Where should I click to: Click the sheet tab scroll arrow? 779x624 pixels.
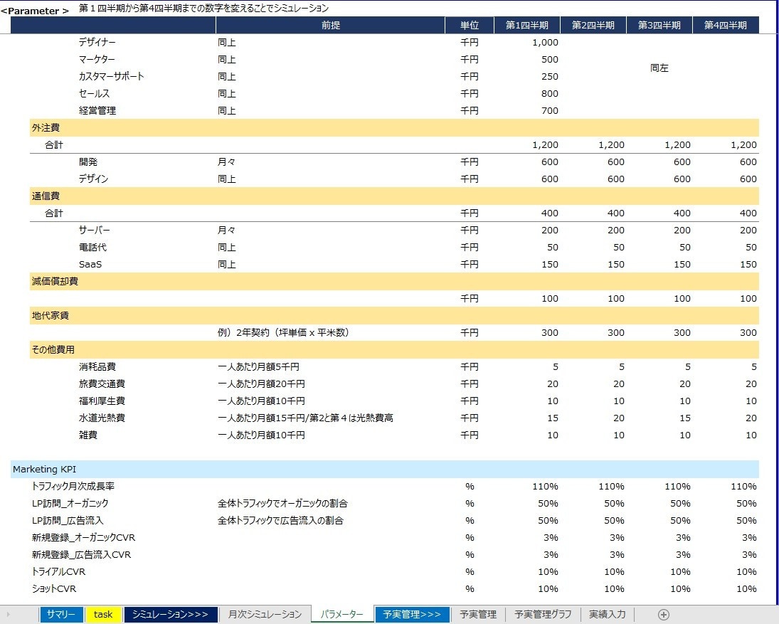coord(9,615)
